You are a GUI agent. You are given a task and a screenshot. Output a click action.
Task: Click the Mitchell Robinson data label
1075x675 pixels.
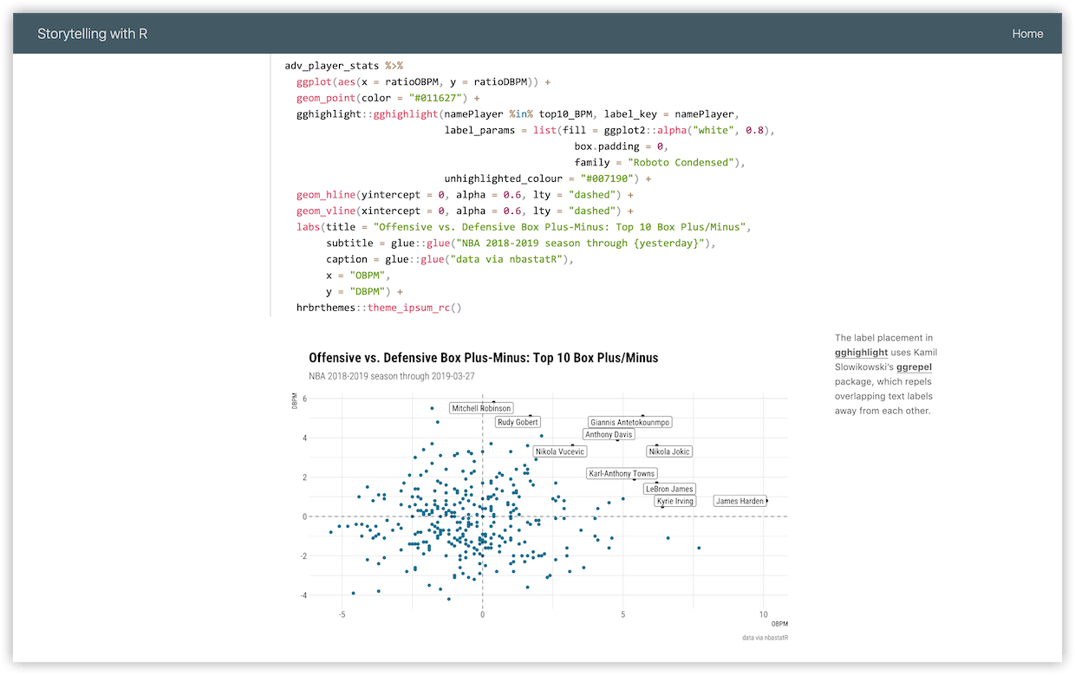click(x=481, y=407)
